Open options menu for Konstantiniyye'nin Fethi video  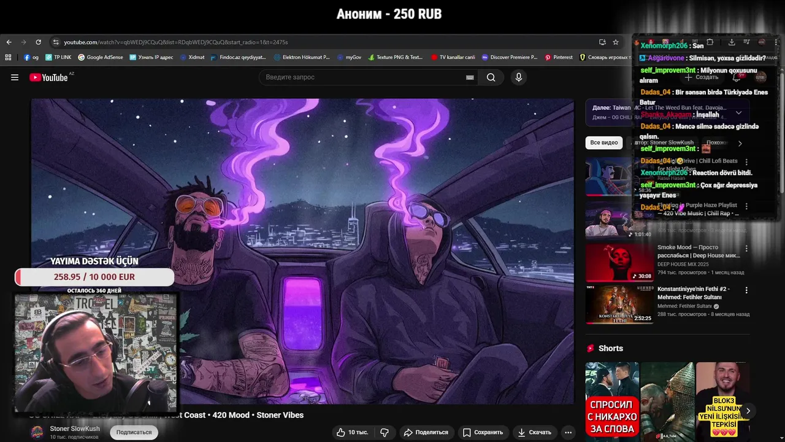coord(746,290)
